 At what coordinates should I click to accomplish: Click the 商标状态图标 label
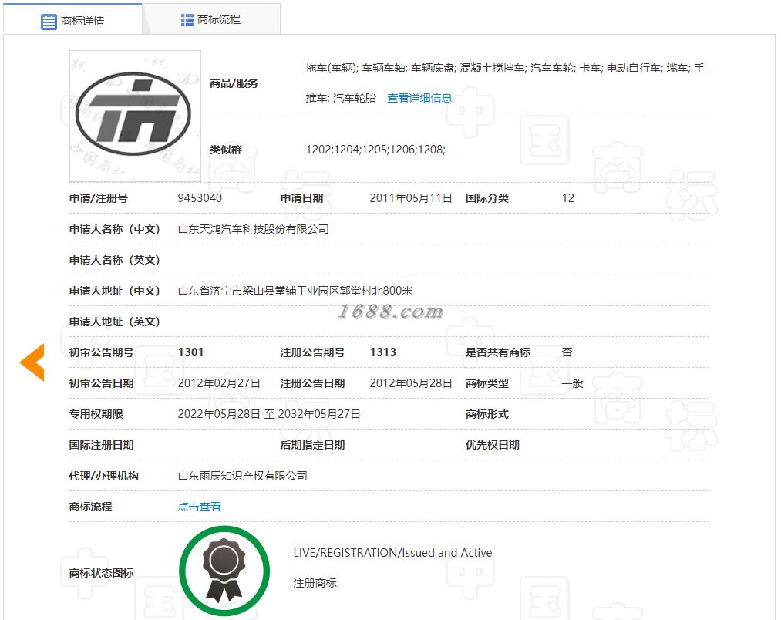click(x=101, y=573)
